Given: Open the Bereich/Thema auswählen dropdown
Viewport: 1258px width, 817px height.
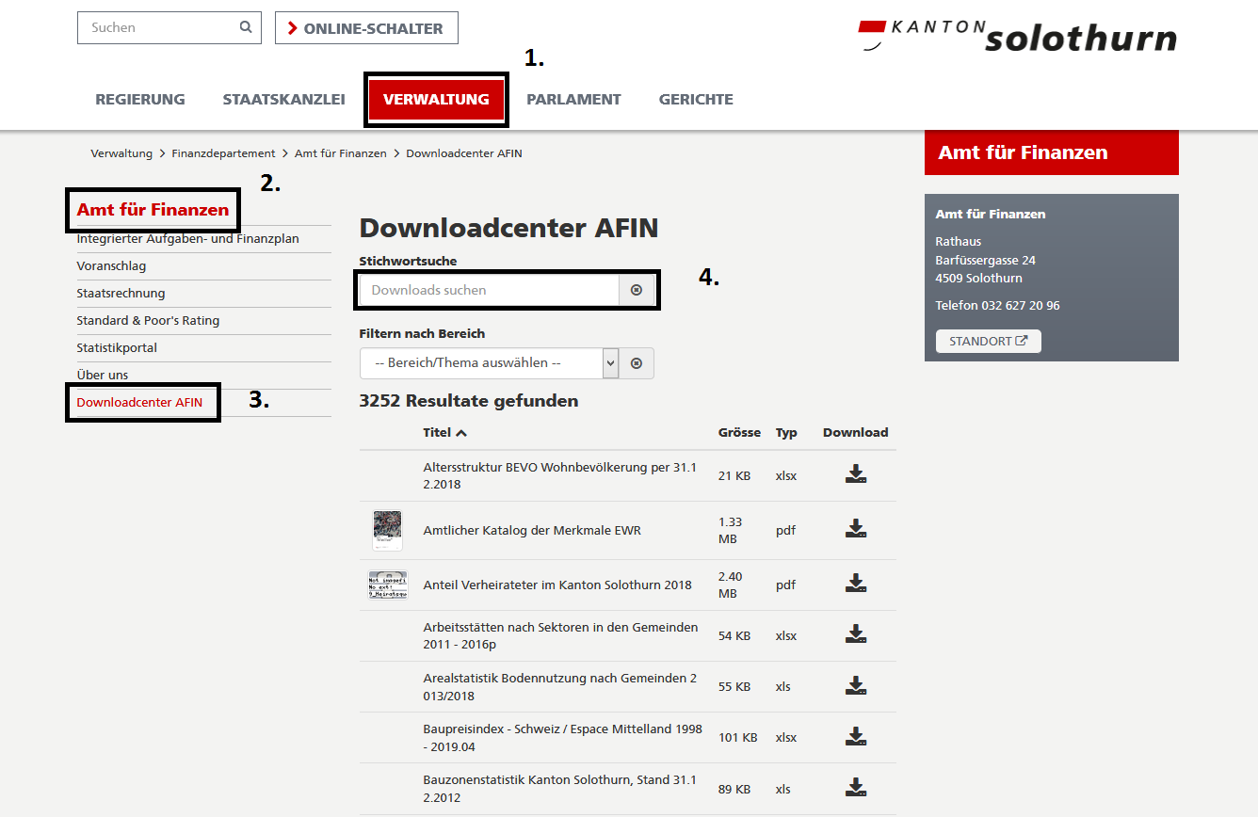Looking at the screenshot, I should [609, 362].
